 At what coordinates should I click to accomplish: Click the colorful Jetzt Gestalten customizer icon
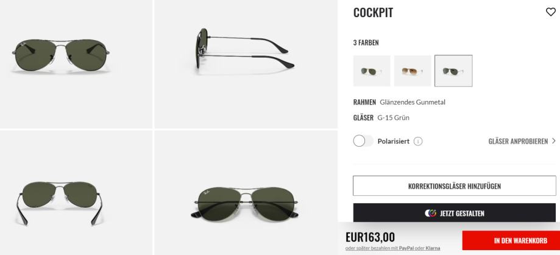pyautogui.click(x=430, y=213)
